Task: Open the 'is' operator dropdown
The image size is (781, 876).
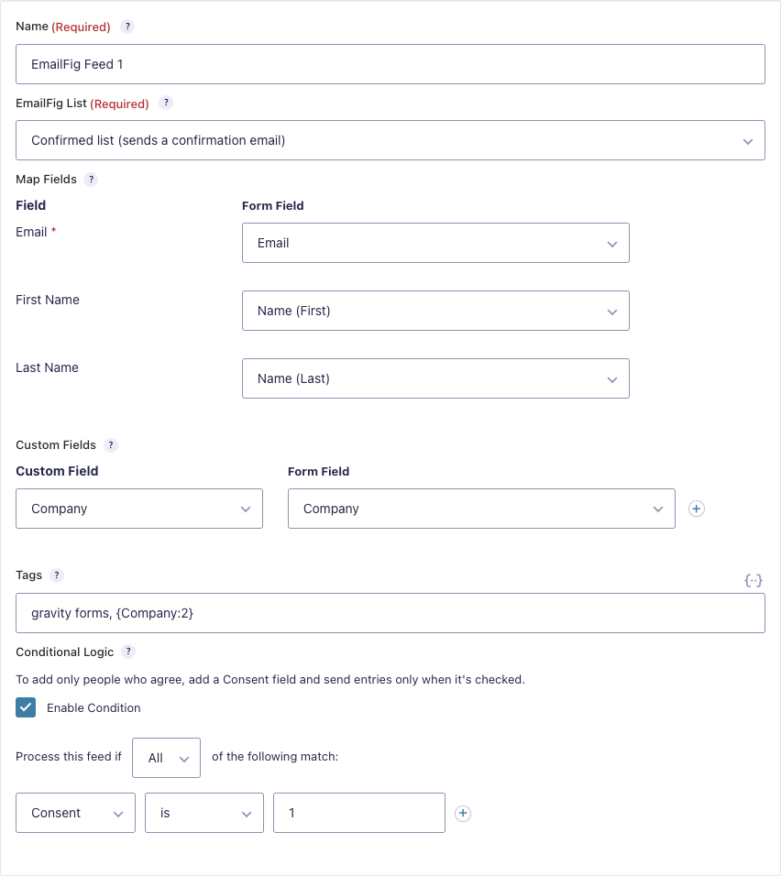Action: 204,814
